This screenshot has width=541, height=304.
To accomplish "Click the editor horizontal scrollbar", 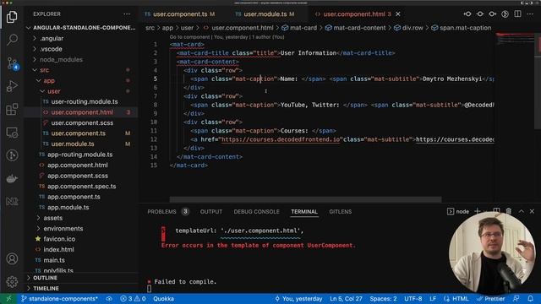I will 305,199.
